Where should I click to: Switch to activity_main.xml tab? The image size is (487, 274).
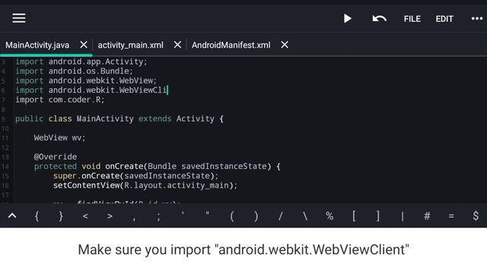point(130,45)
